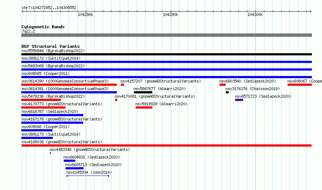Click the nsv6603540 red bar
This screenshot has height=190, width=322.
(x=223, y=85)
